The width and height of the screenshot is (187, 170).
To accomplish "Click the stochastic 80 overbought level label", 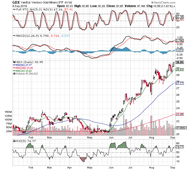I will click(178, 14).
